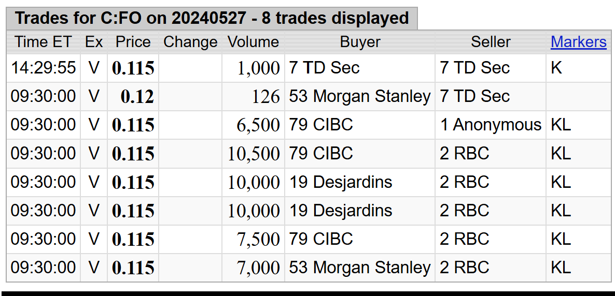This screenshot has width=615, height=296.
Task: Click the 1 Anonymous seller cell
Action: (490, 125)
